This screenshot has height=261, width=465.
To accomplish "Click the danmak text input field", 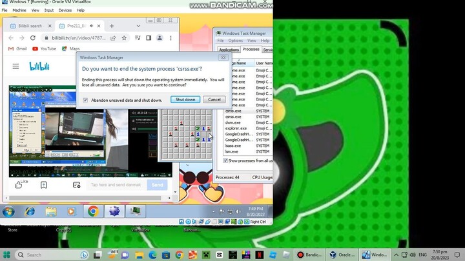I will (116, 185).
